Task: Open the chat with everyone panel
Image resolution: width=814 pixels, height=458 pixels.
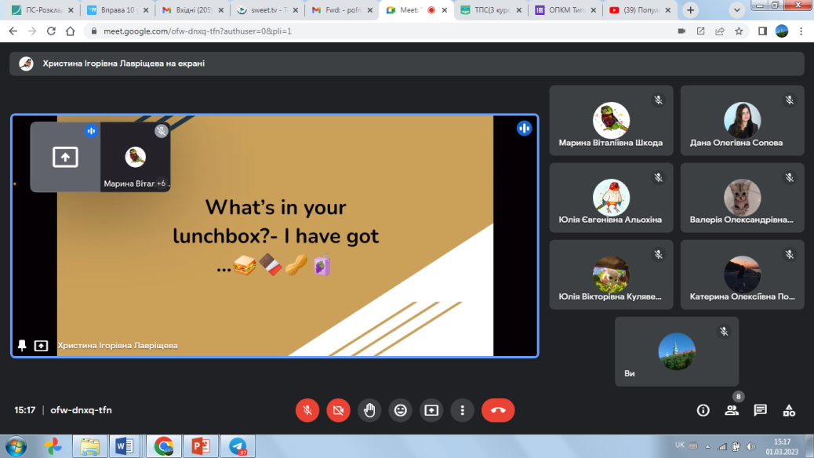Action: (x=761, y=410)
